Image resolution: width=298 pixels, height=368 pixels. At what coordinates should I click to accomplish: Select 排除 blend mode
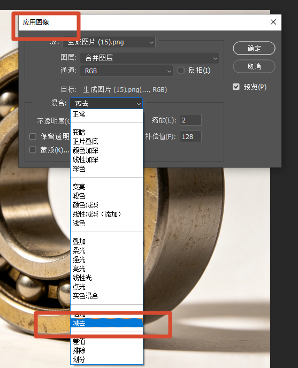(106, 350)
